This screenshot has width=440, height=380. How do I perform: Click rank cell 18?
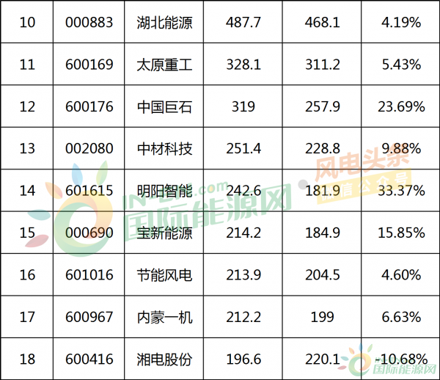(x=27, y=359)
